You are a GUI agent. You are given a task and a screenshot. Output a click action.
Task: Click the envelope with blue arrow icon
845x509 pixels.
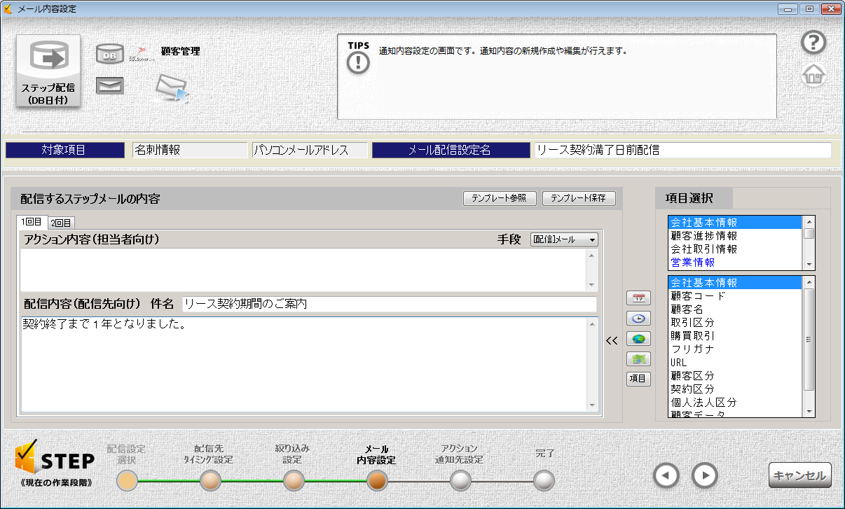pos(172,88)
